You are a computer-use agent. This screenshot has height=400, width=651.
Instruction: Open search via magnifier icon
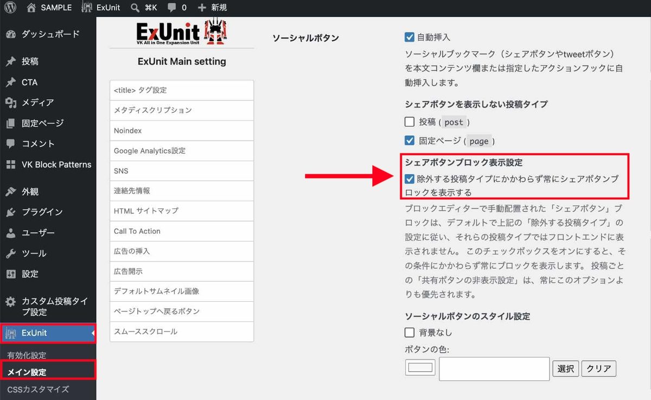pyautogui.click(x=135, y=8)
